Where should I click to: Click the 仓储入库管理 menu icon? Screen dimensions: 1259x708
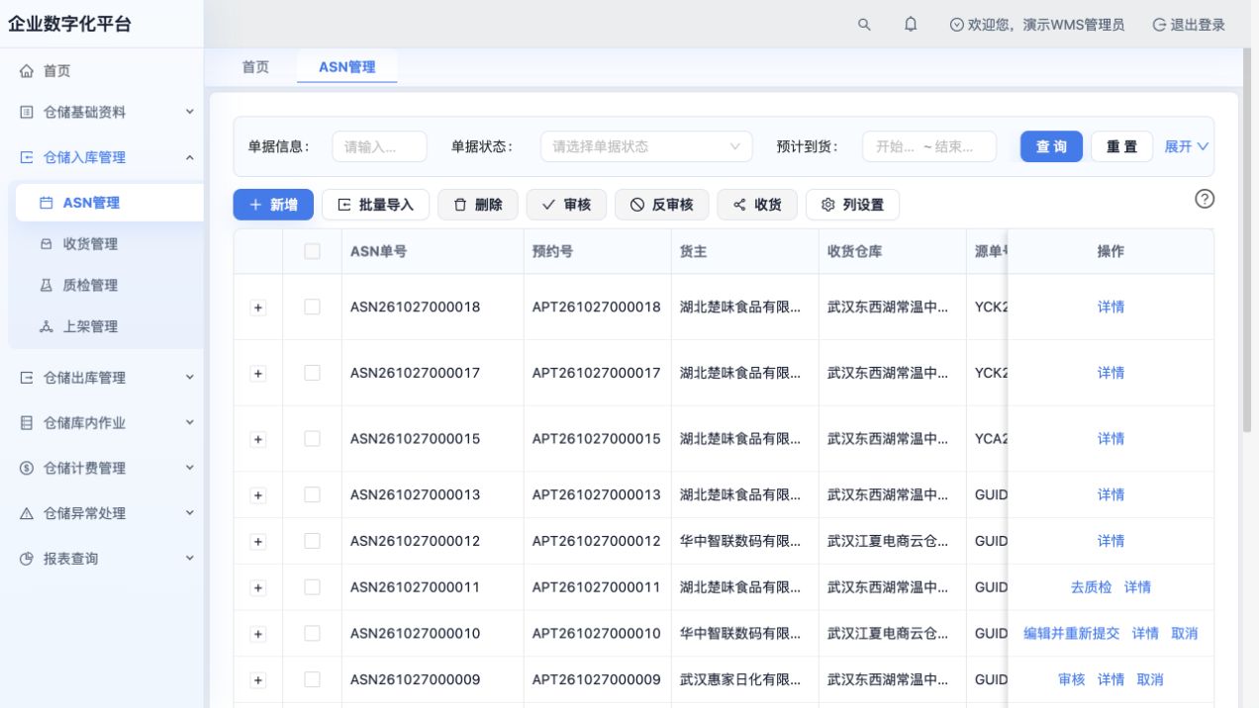pyautogui.click(x=27, y=157)
